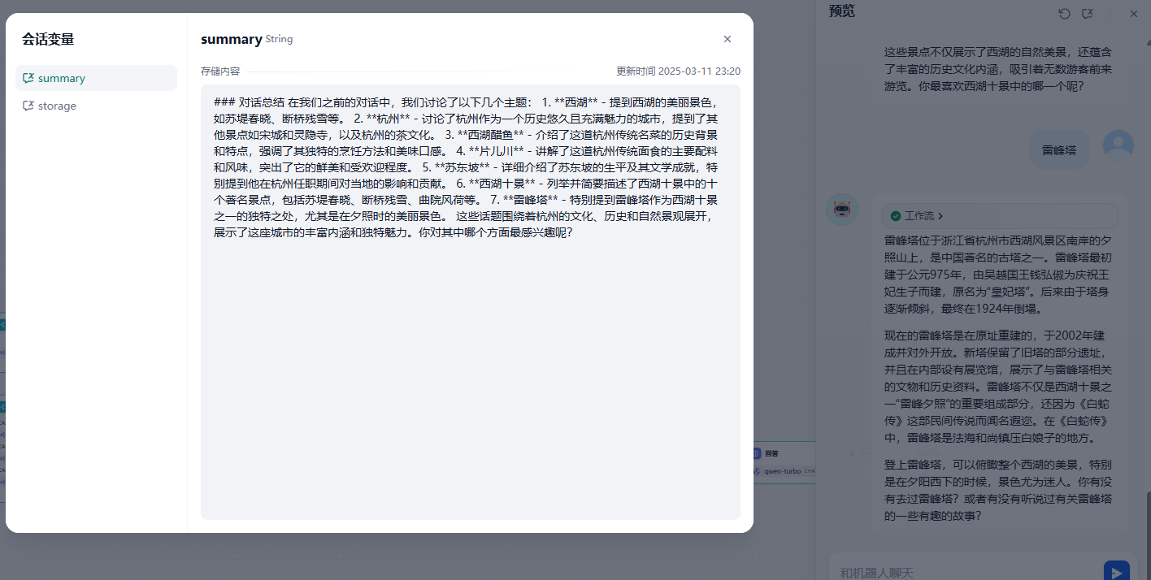This screenshot has width=1151, height=580.
Task: Open conversation variables icon in preview header
Action: (1088, 14)
